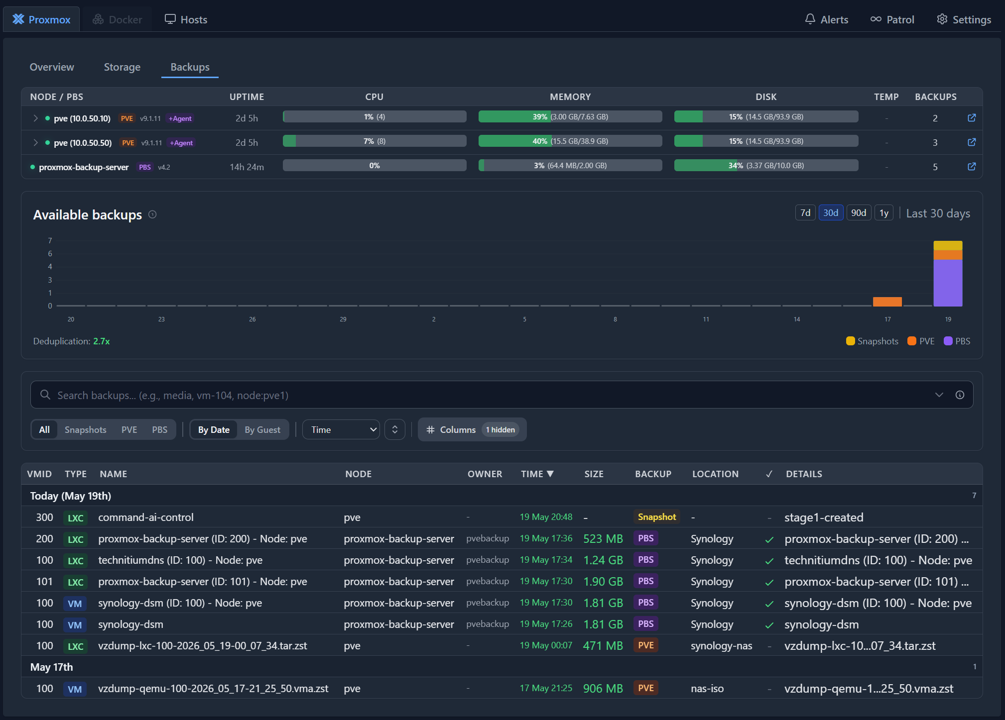Click the verified checkmark column header
This screenshot has height=720, width=1005.
[769, 474]
